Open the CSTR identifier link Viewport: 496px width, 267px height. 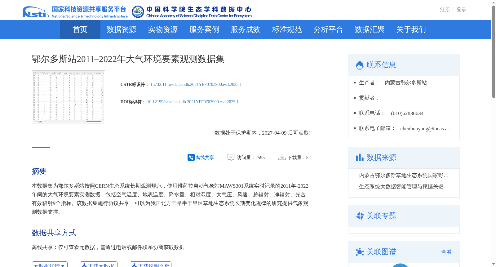(x=196, y=84)
